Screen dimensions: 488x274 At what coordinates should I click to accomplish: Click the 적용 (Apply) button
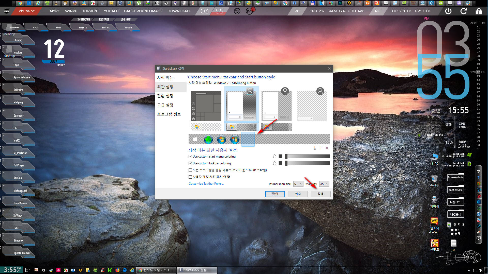click(x=321, y=194)
